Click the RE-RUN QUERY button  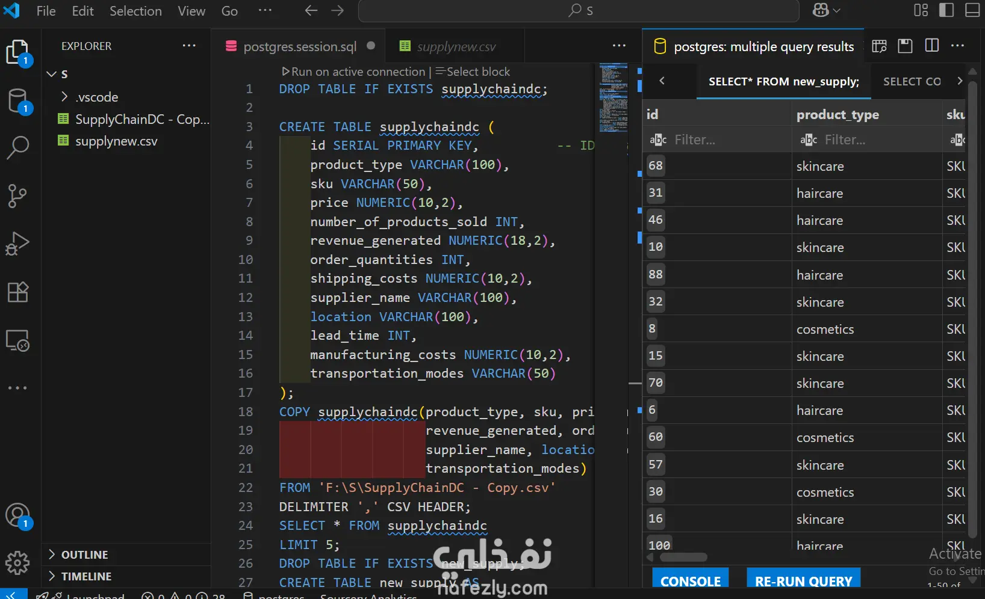803,580
